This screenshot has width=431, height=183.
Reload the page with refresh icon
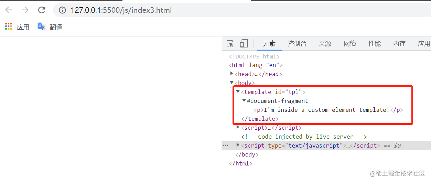coord(42,10)
